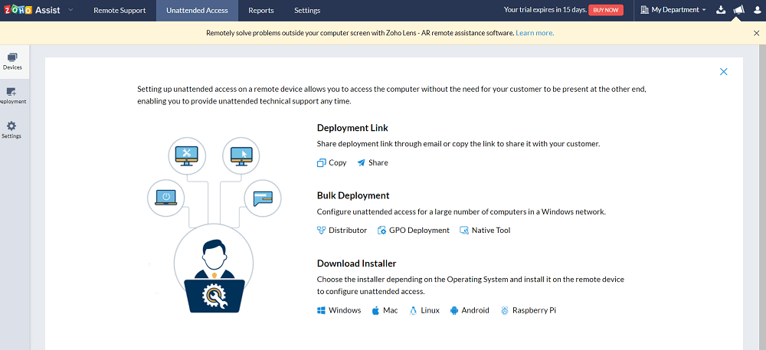Dismiss the Zoho Lens banner
The image size is (766, 350).
click(756, 33)
